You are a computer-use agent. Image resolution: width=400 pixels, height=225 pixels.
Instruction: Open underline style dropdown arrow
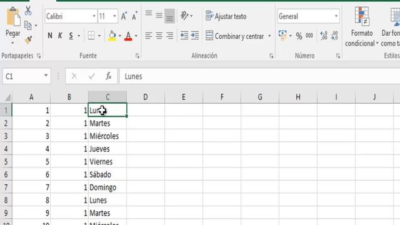click(x=79, y=36)
